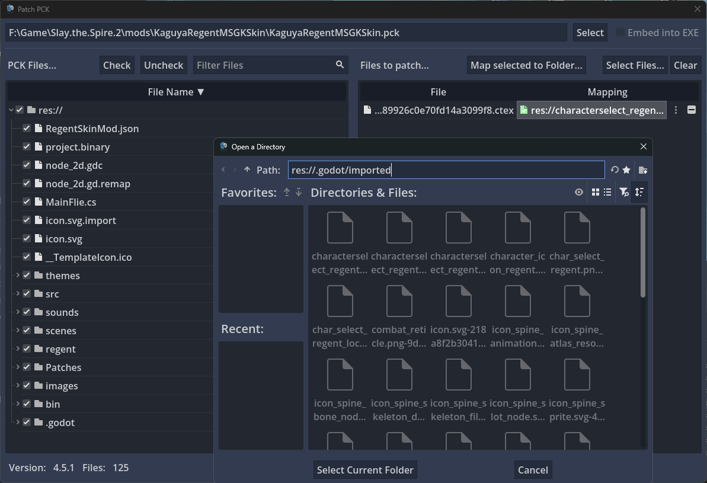Toggle hidden files visibility eye
707x483 pixels.
pyautogui.click(x=579, y=192)
